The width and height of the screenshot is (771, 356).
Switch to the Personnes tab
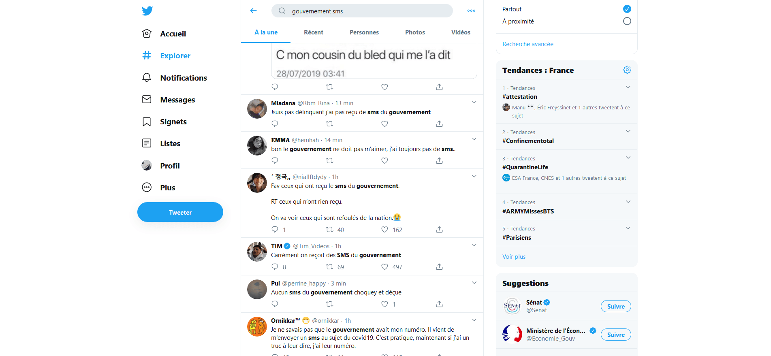[x=364, y=32]
